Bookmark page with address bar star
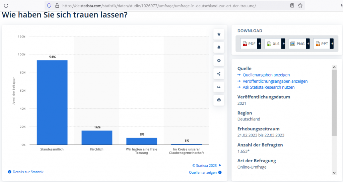The width and height of the screenshot is (343, 182). [x=300, y=5]
